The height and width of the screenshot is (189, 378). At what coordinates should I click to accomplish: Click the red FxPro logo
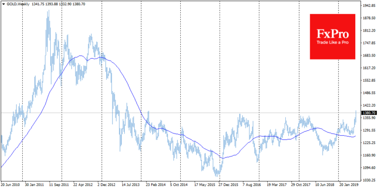tap(332, 37)
